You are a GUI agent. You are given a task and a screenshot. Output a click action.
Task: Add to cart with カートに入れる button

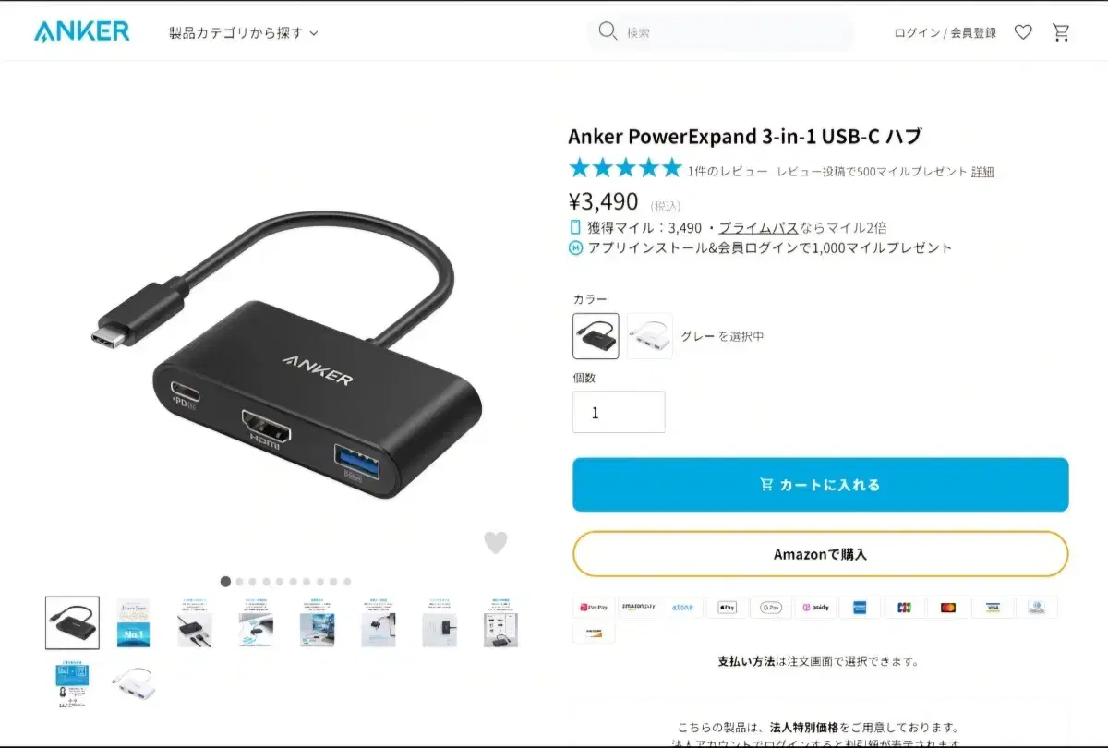821,485
